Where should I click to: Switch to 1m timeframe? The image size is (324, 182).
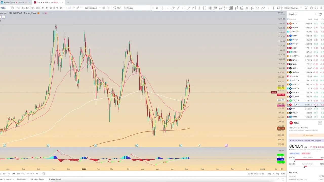[x=19, y=8]
